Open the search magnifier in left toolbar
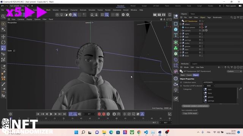Screen dimensions: 243x136 [x=3, y=16]
